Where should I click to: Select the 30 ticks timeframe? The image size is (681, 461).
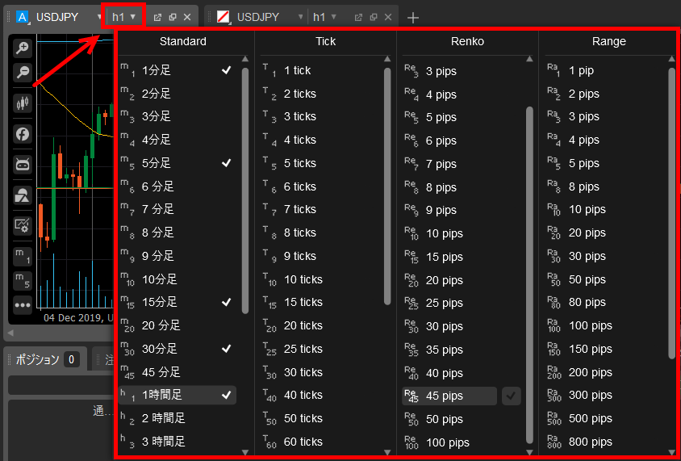coord(303,372)
